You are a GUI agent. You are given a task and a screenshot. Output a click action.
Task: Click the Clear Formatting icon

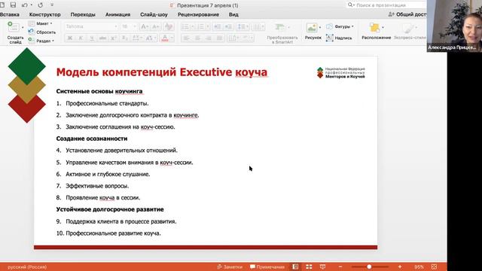tap(169, 26)
